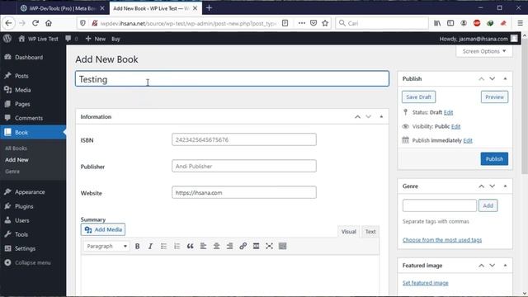The height and width of the screenshot is (297, 528).
Task: Insert blockquote in Summary editor
Action: tap(190, 246)
